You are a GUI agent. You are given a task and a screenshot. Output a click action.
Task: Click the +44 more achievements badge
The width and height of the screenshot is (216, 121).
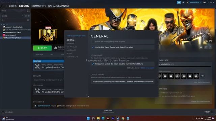click(x=202, y=76)
